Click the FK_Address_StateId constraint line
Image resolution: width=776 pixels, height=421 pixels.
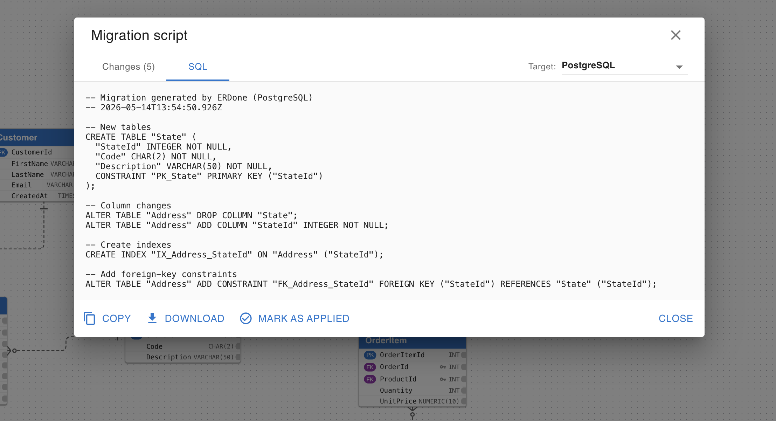(371, 284)
